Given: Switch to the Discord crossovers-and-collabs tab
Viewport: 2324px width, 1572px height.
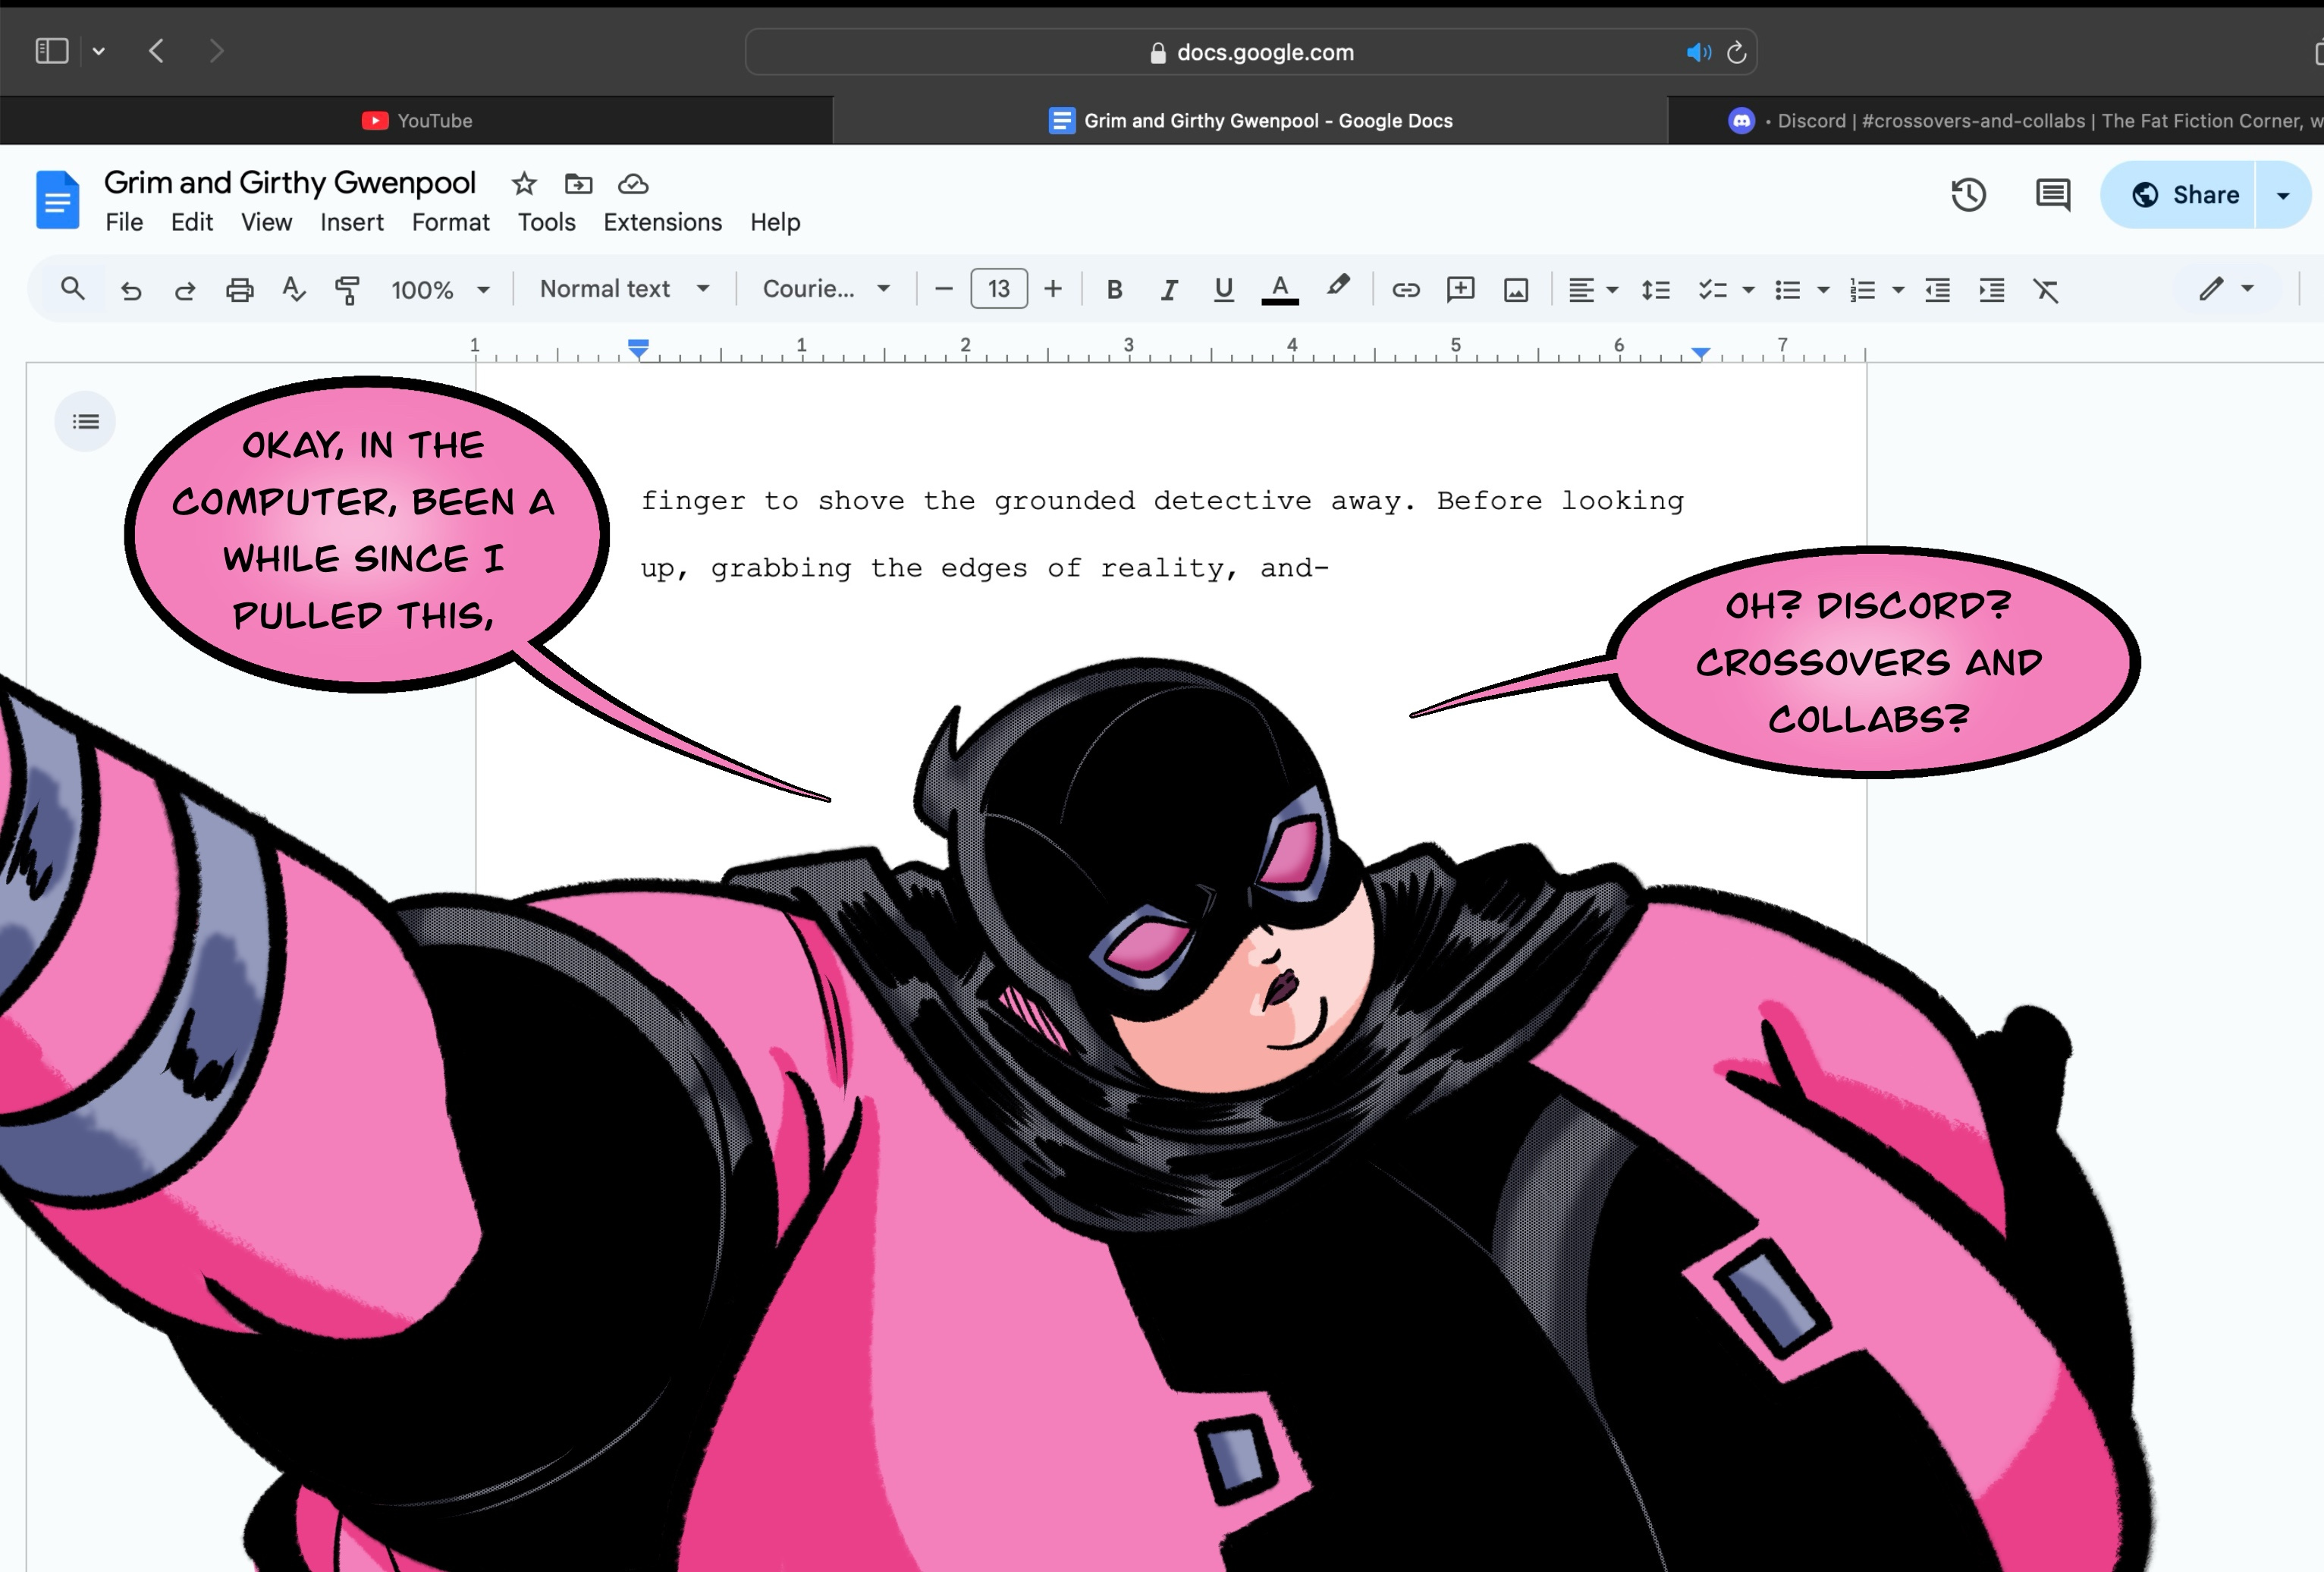Looking at the screenshot, I should point(1996,121).
